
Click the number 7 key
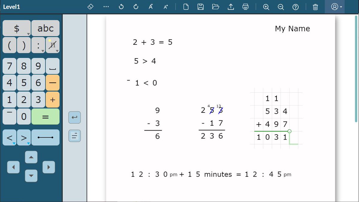click(10, 66)
